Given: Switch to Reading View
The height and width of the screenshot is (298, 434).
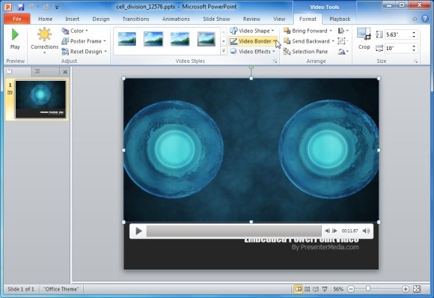Looking at the screenshot, I should (x=316, y=289).
